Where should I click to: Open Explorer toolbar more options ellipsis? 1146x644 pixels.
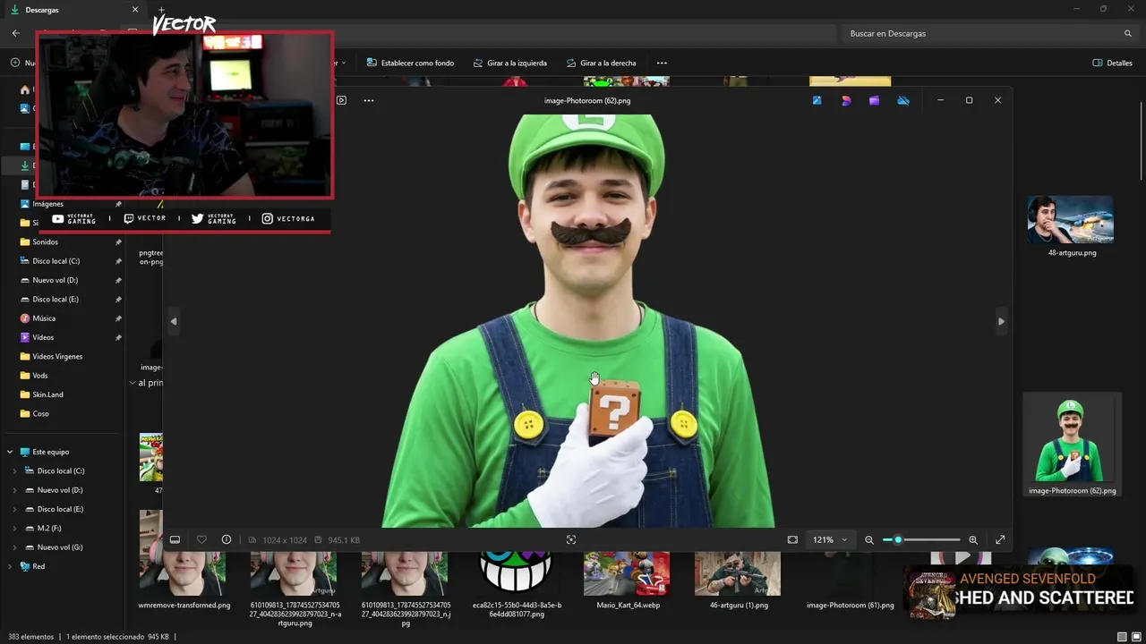click(662, 63)
